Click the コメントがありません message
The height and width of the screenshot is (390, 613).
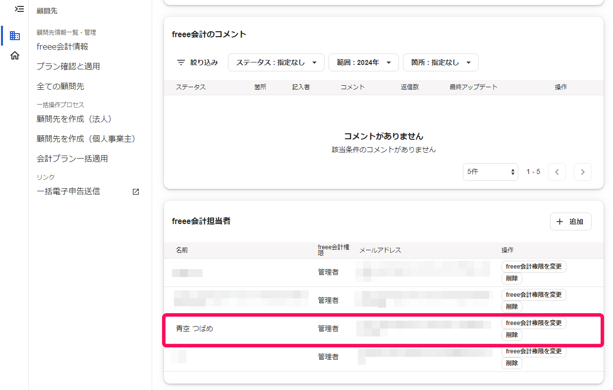click(384, 136)
